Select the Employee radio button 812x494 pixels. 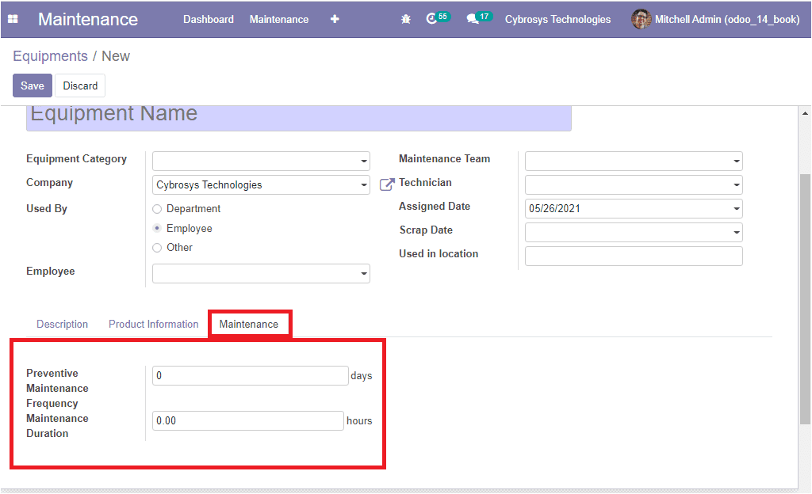[157, 229]
